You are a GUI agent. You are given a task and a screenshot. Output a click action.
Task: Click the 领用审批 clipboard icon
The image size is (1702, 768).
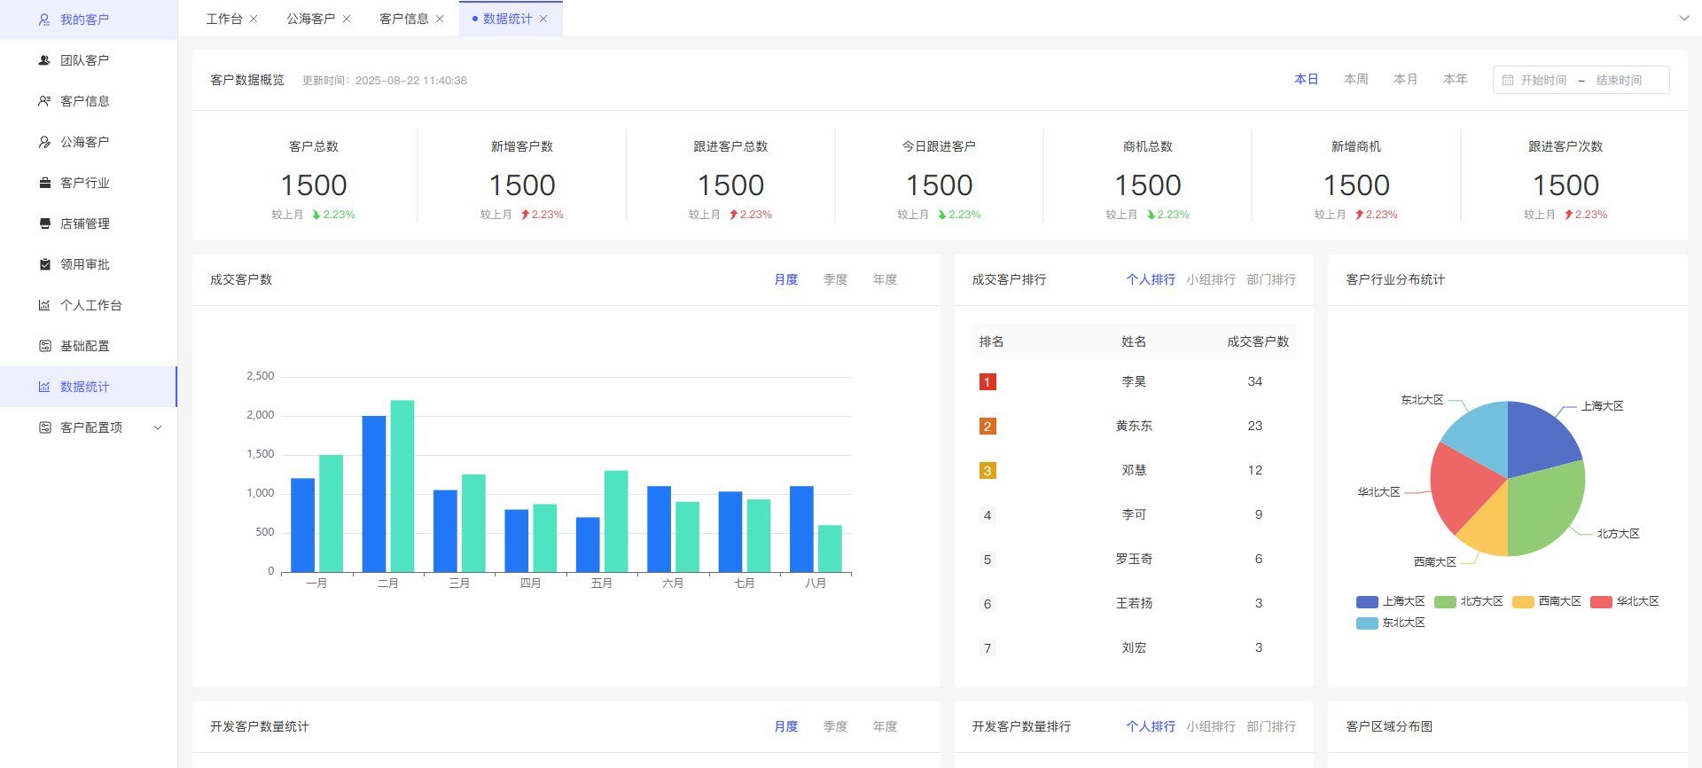(x=44, y=264)
